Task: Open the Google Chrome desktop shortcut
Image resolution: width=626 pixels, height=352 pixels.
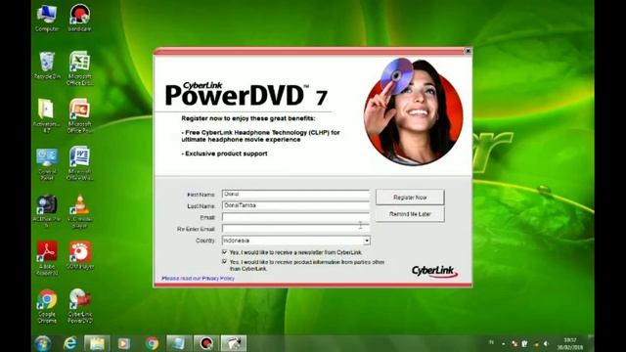Action: click(47, 306)
